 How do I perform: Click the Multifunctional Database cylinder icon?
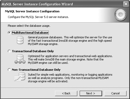tap(20, 40)
